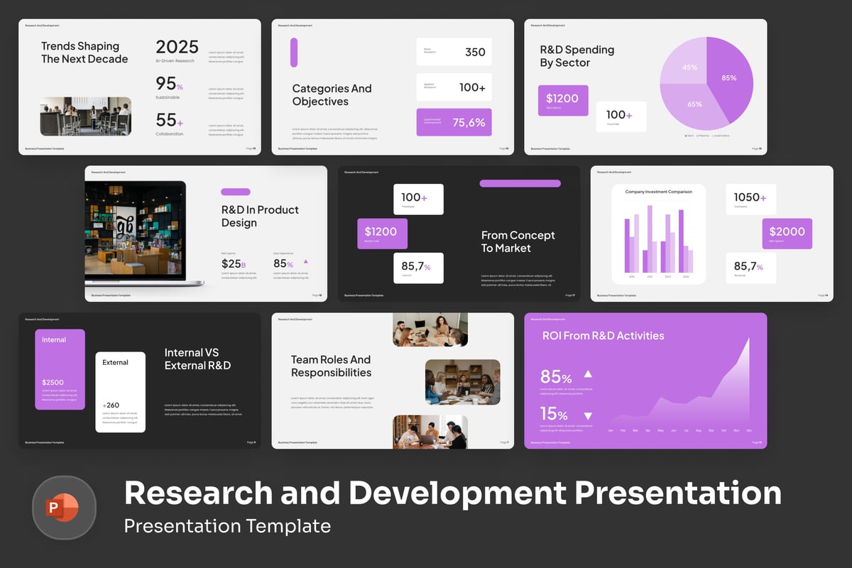
Task: Click the PowerPoint app icon
Action: (x=64, y=508)
